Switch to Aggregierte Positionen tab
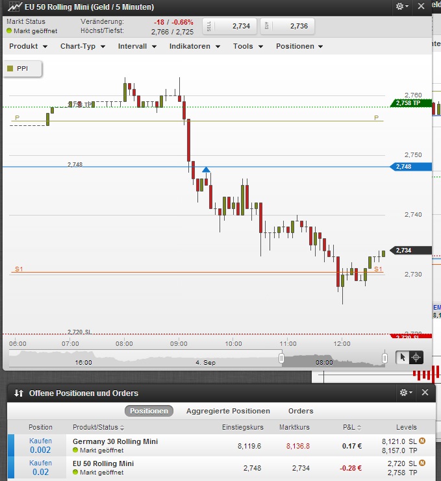 (228, 411)
